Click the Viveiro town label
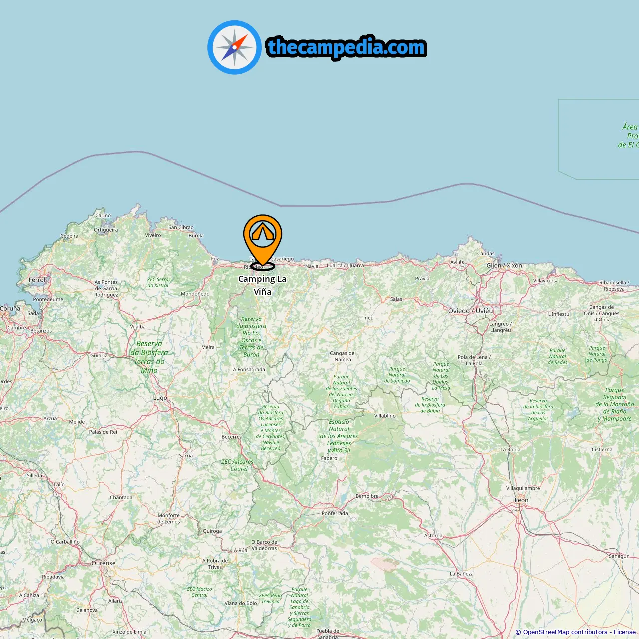The image size is (639, 639). tap(153, 235)
